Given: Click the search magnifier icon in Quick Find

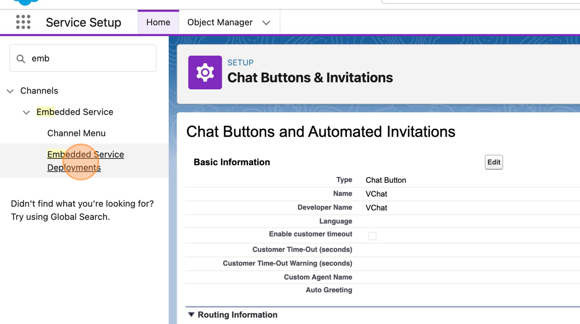Looking at the screenshot, I should point(21,59).
